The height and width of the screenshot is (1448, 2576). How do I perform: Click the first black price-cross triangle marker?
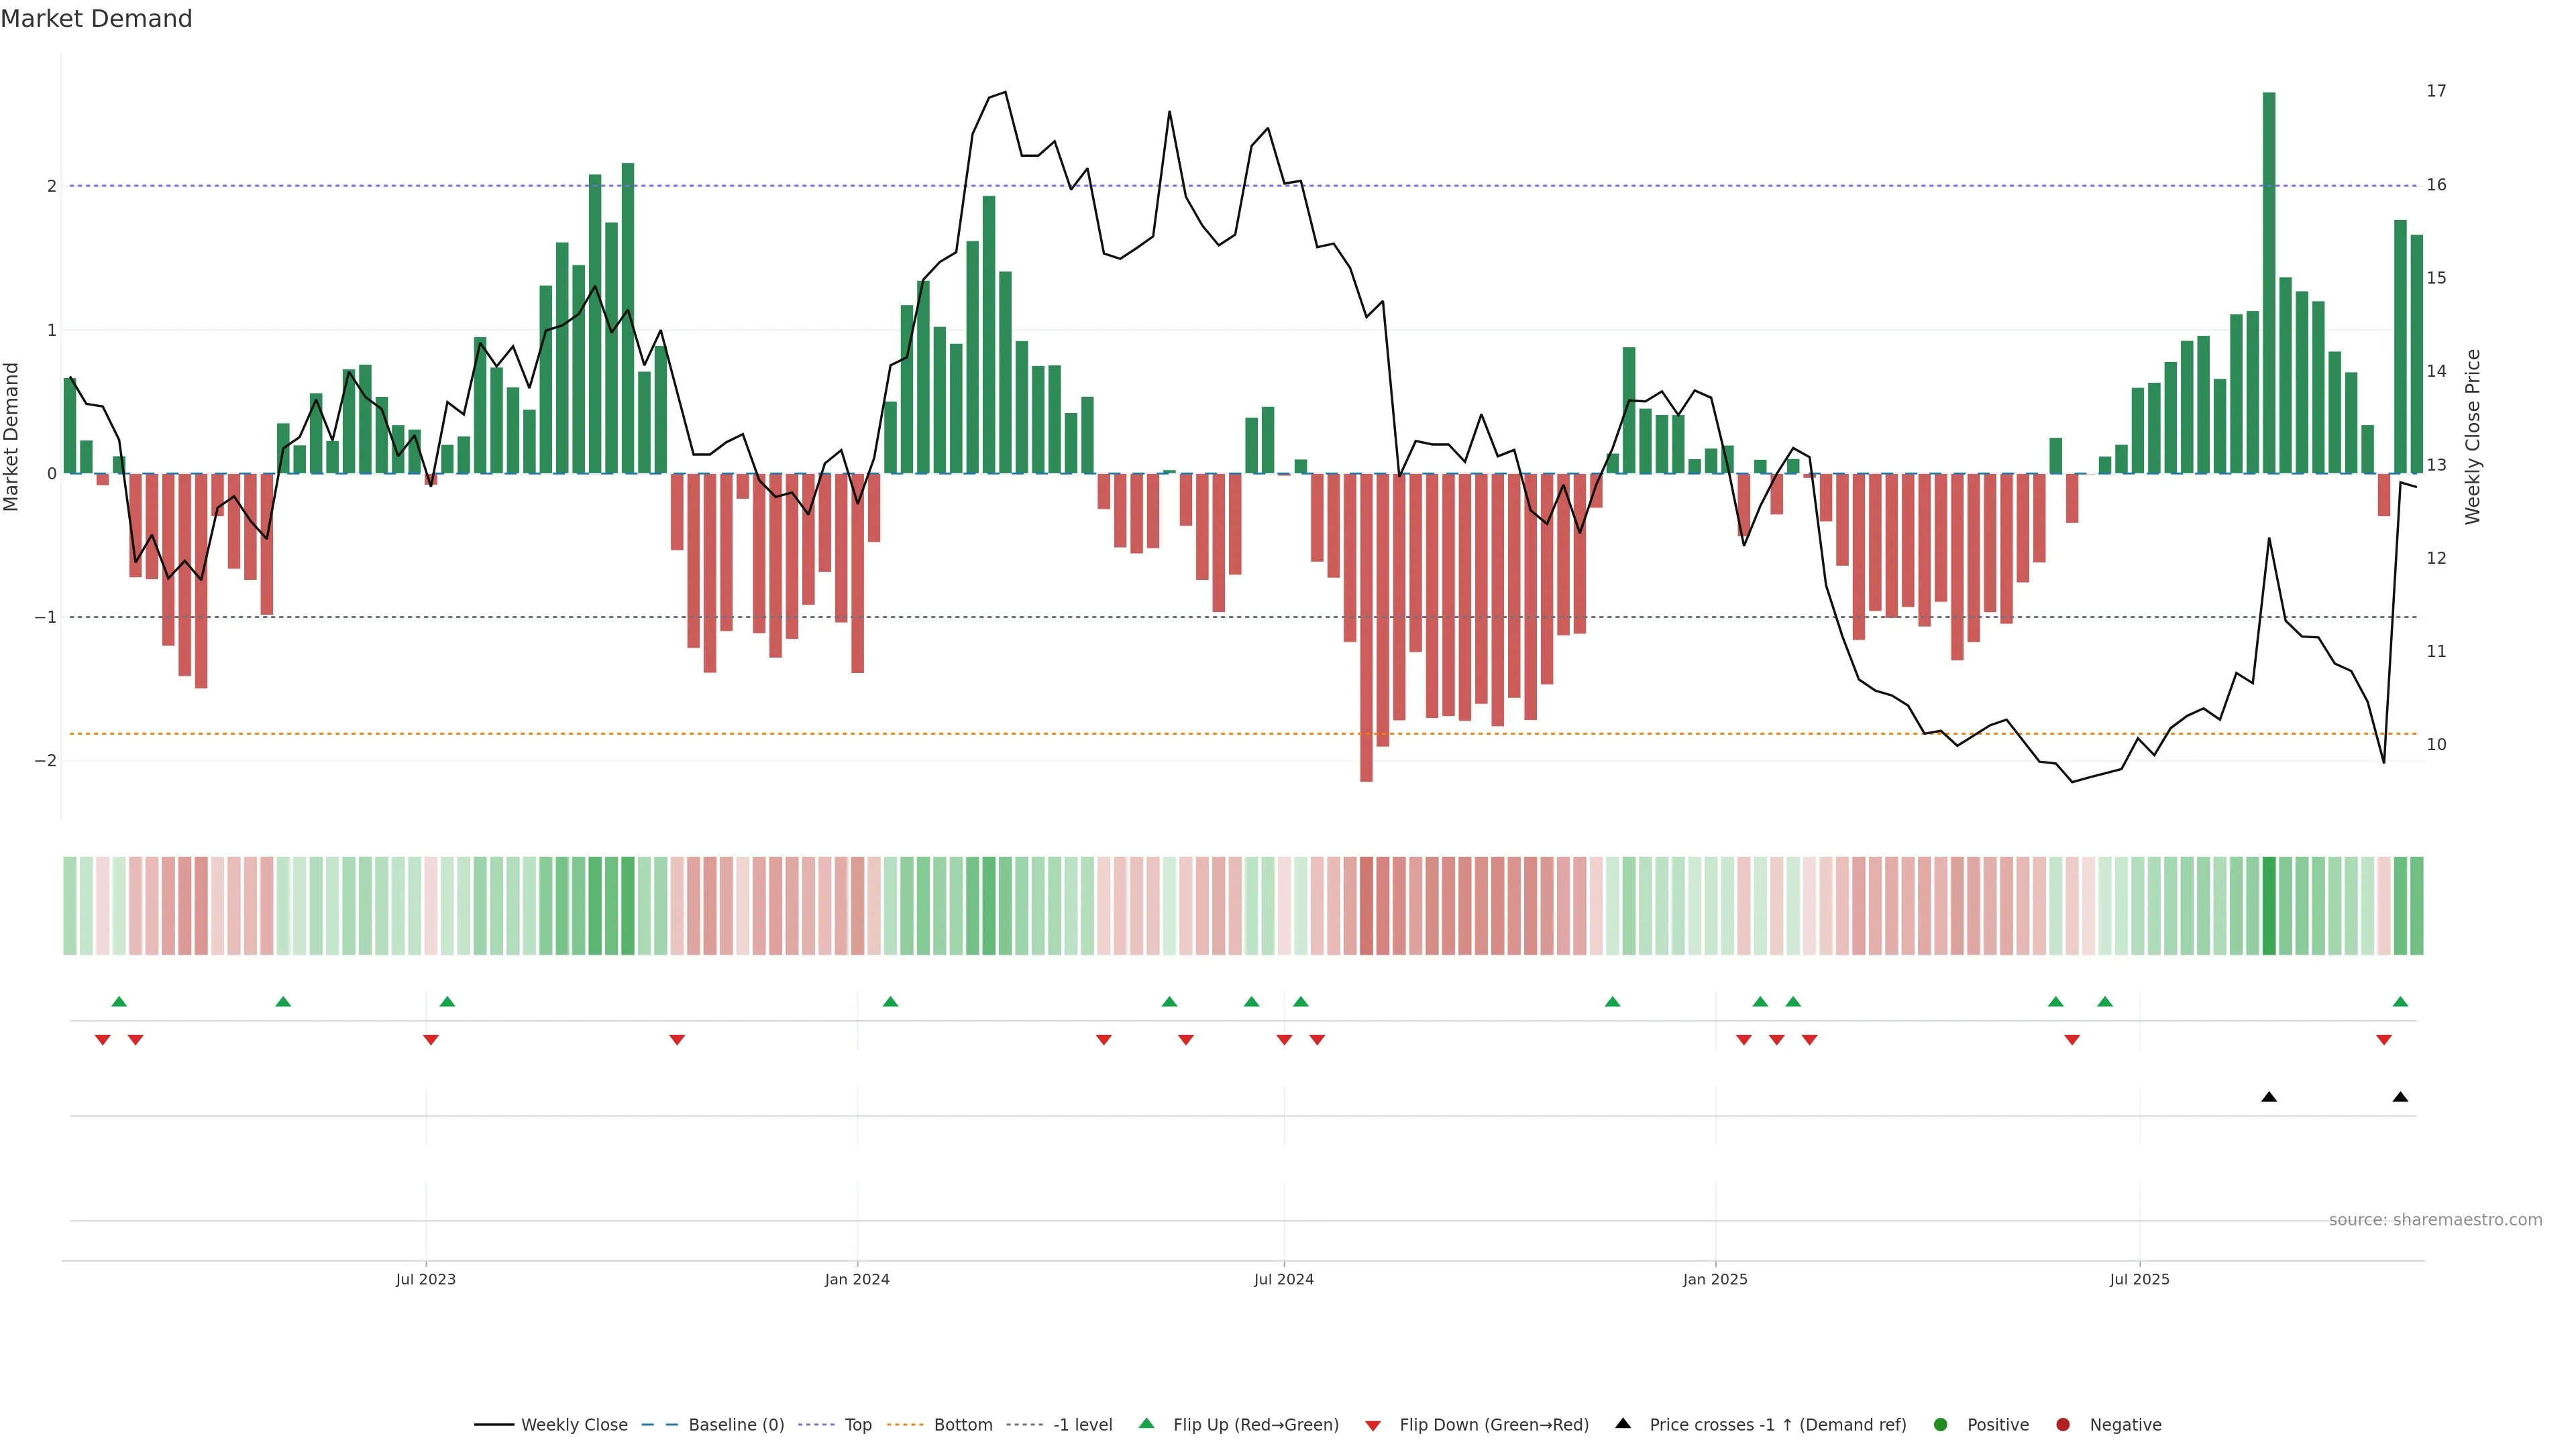2269,1097
